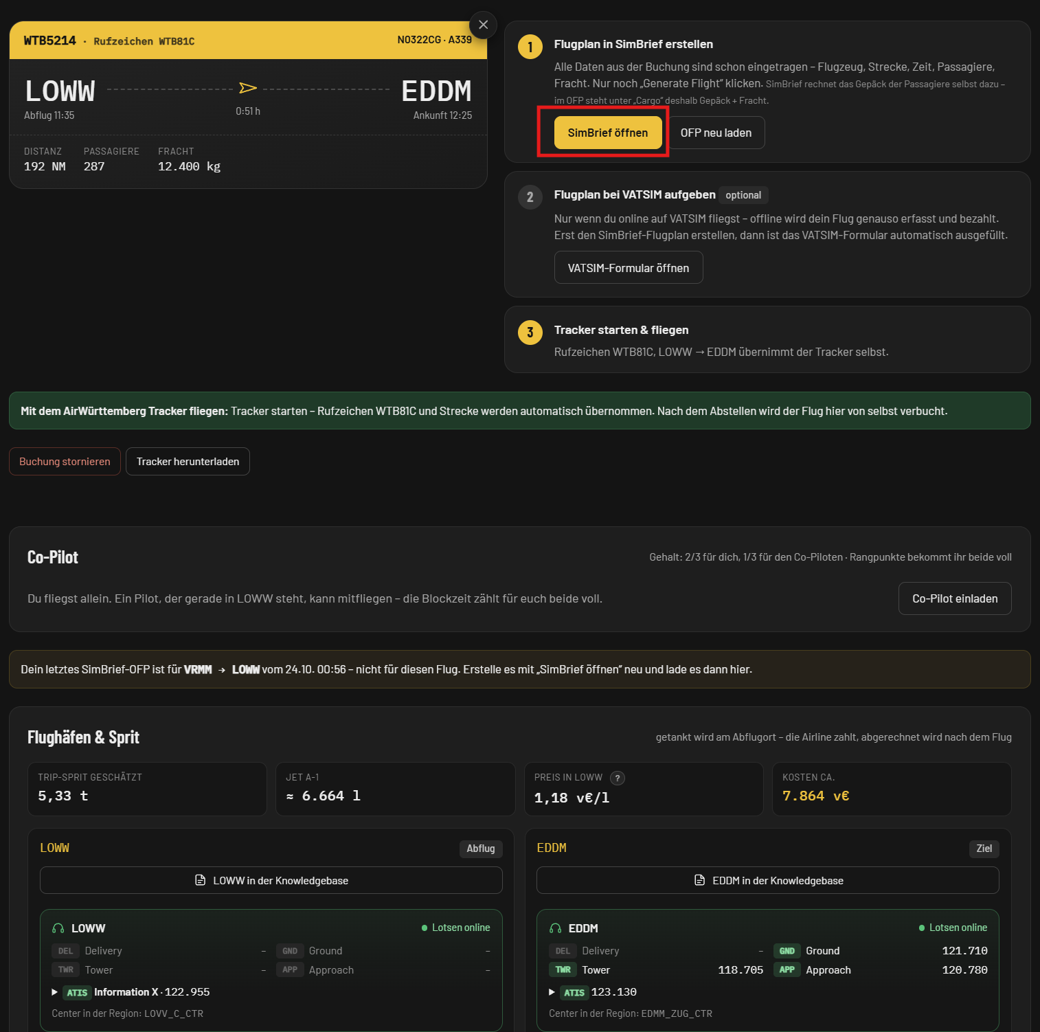The image size is (1040, 1032).
Task: Click the EDDM TWR Tower badge
Action: pyautogui.click(x=563, y=970)
